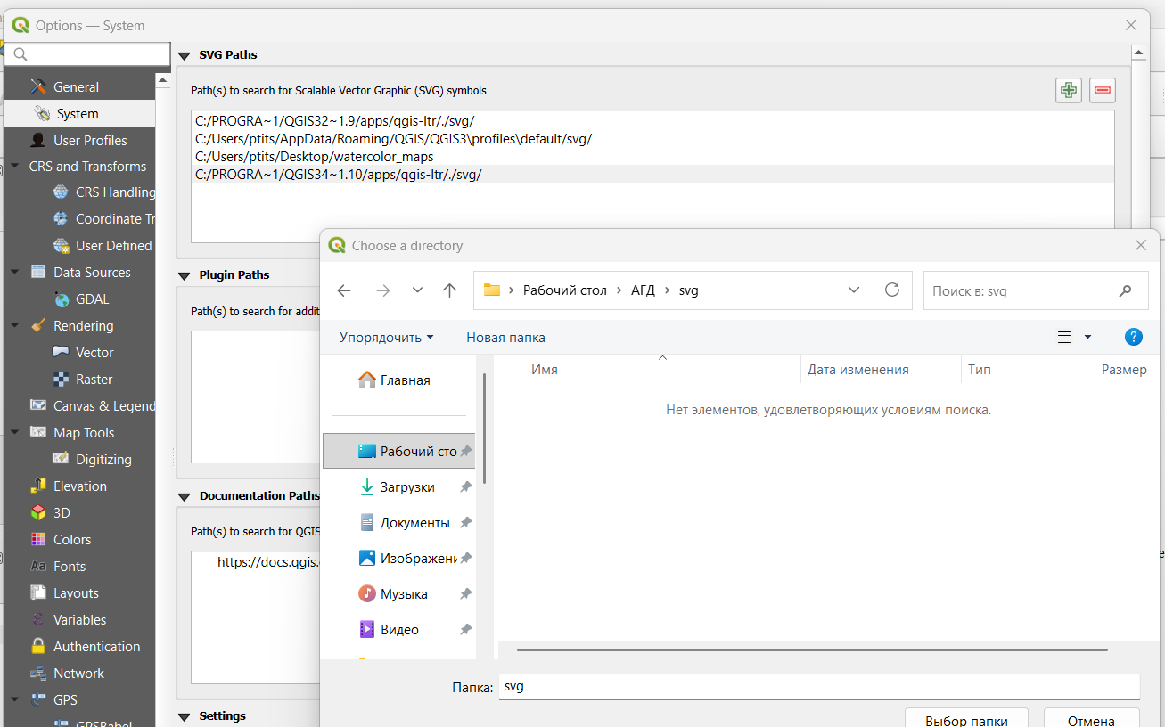Image resolution: width=1165 pixels, height=727 pixels.
Task: Collapse the Map Tools tree node
Action: [14, 432]
